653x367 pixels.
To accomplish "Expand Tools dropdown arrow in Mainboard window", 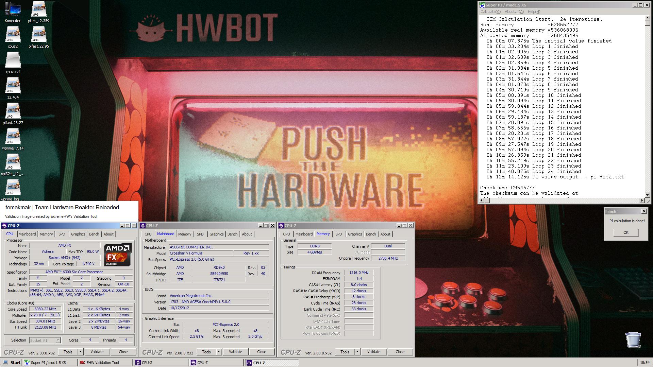I will click(x=219, y=352).
